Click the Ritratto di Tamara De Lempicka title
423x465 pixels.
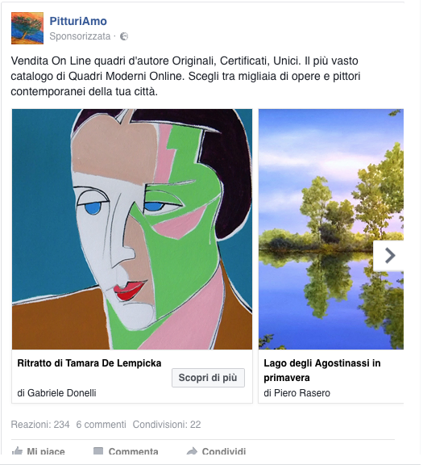pyautogui.click(x=89, y=363)
